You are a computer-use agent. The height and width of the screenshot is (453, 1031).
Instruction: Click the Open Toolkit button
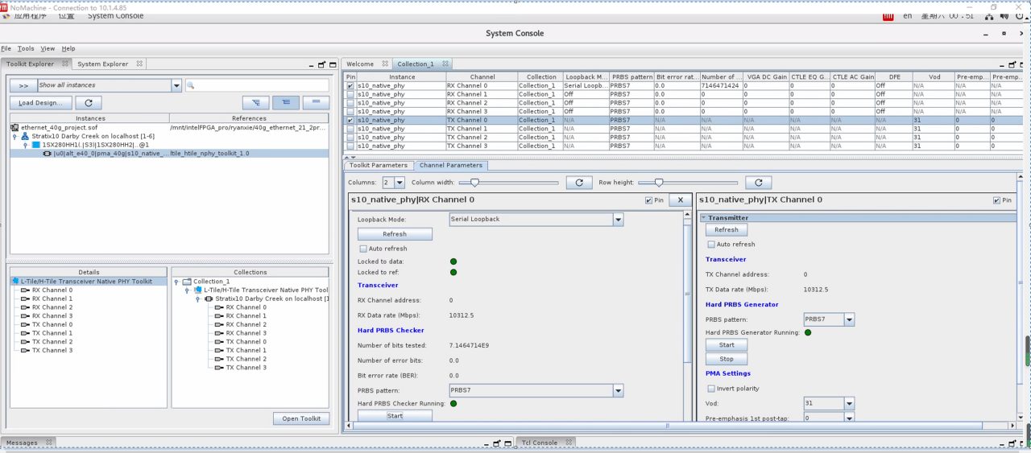point(301,418)
